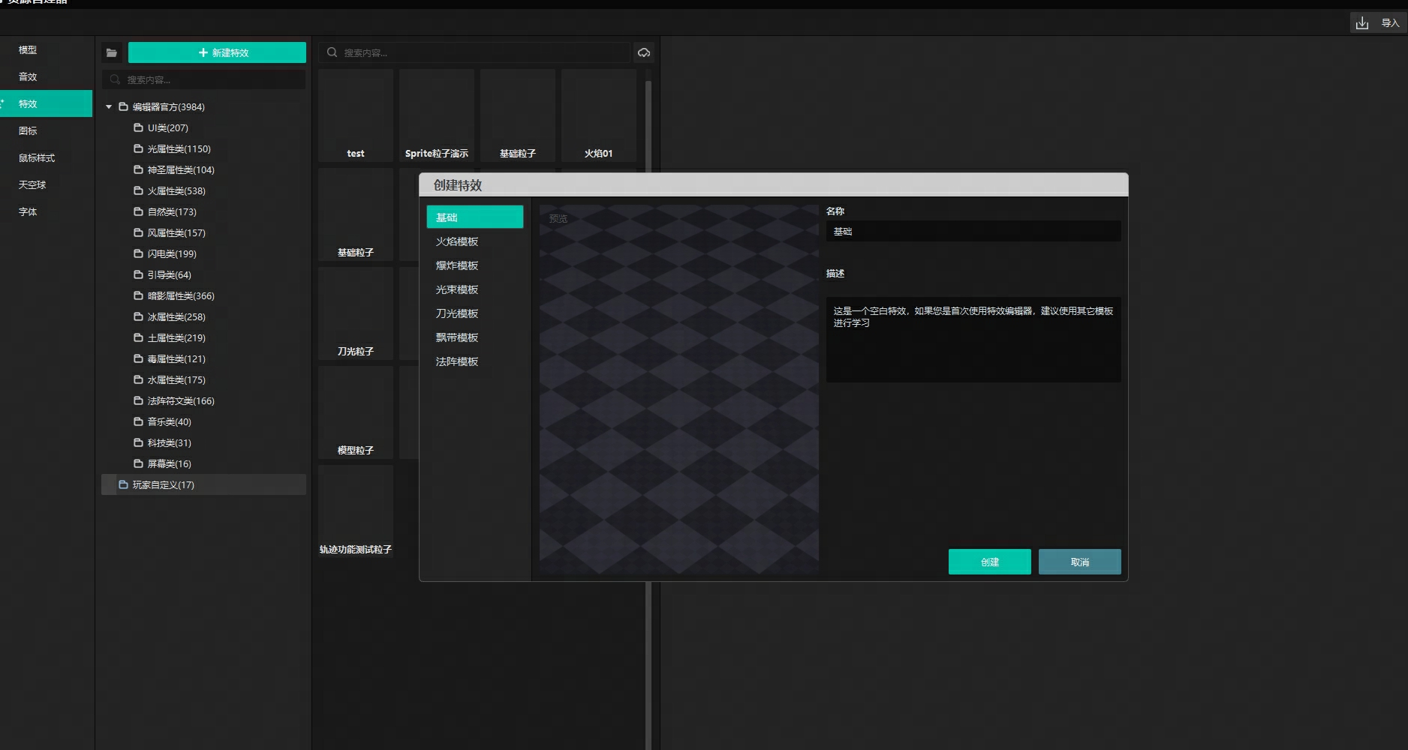This screenshot has height=750, width=1408.
Task: Click the effect preview checkerboard area
Action: [x=679, y=390]
